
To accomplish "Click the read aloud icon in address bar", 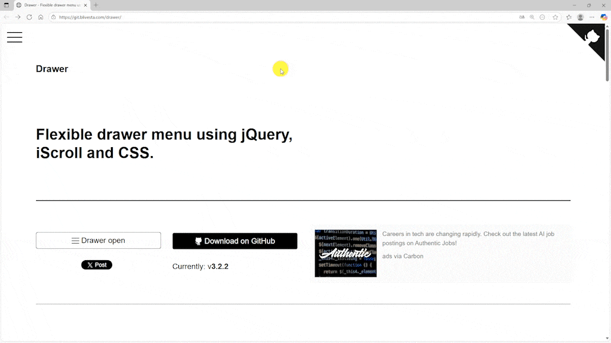I will [522, 17].
